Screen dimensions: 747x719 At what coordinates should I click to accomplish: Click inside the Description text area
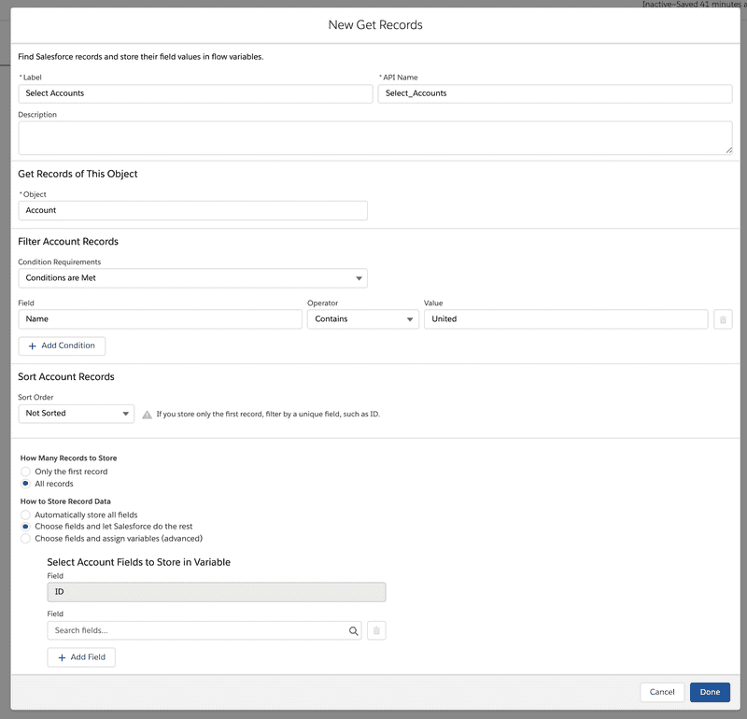(x=375, y=137)
